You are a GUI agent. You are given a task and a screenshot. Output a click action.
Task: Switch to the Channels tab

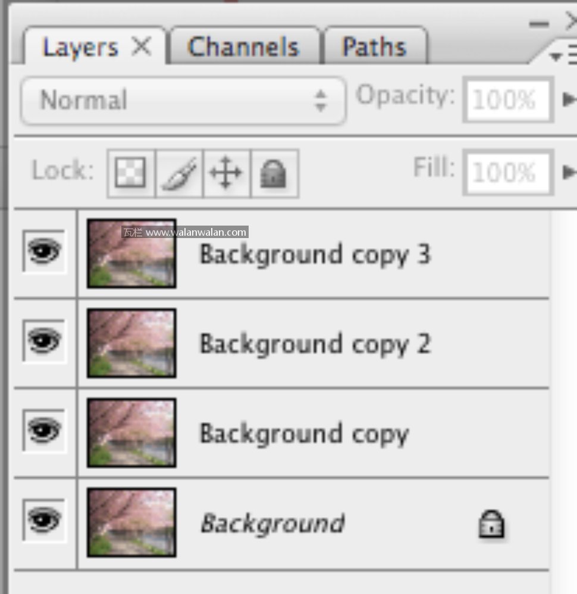pos(243,47)
